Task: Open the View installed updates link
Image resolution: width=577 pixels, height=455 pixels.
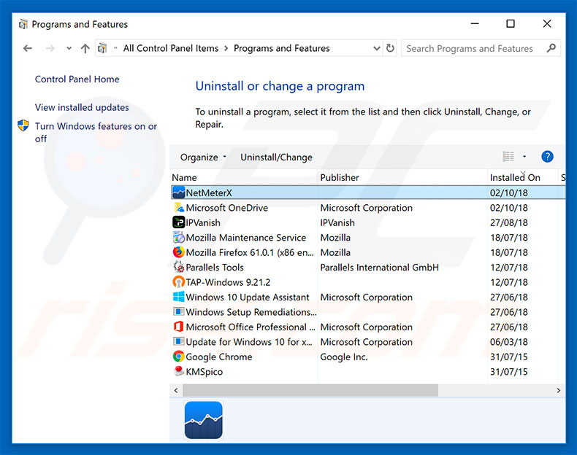Action: pos(82,107)
